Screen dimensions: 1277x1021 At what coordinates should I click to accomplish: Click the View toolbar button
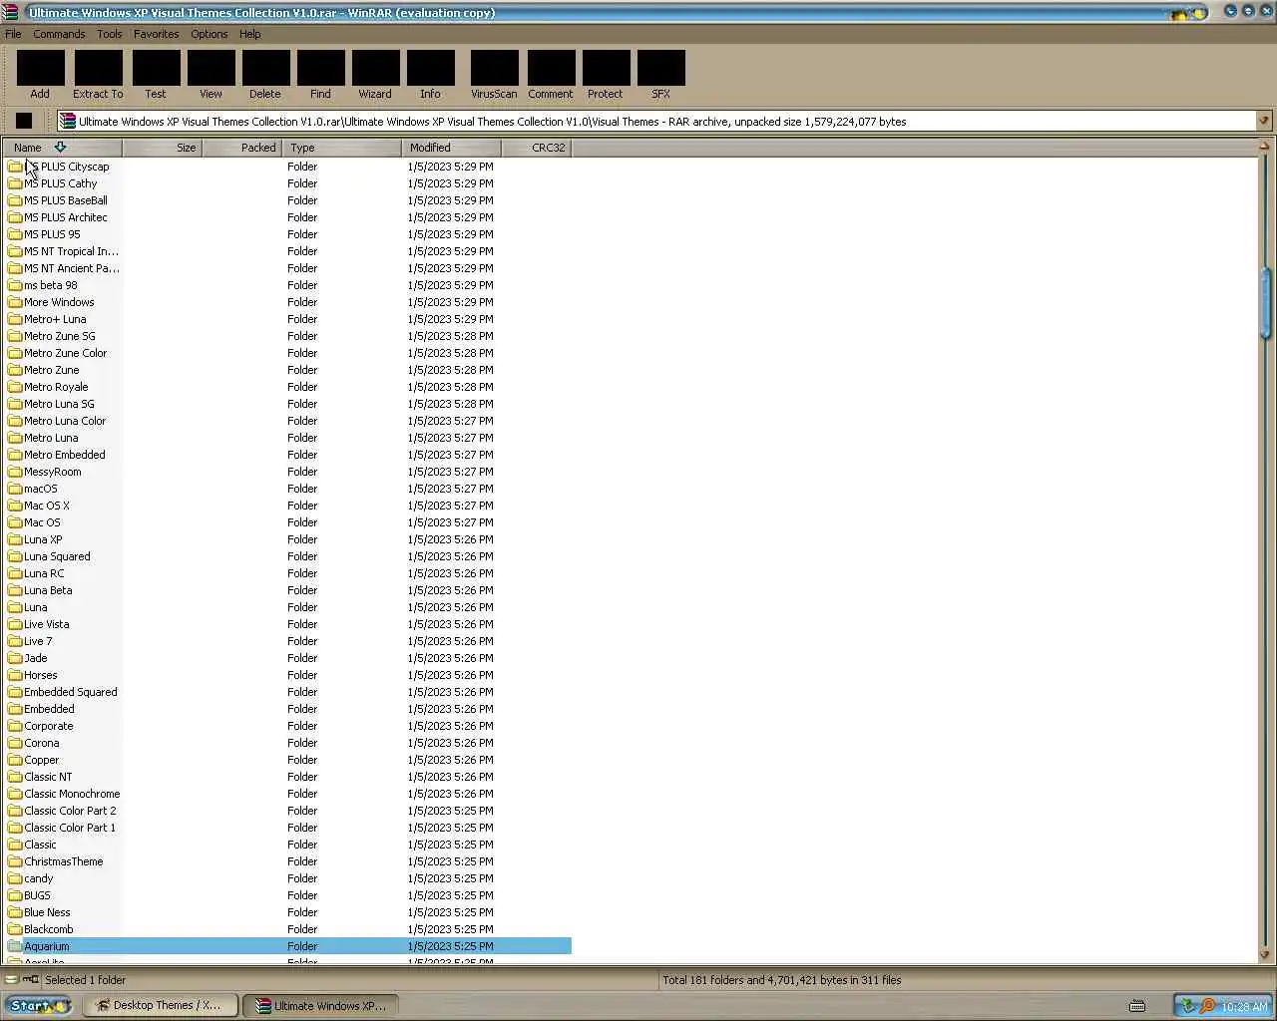pyautogui.click(x=211, y=75)
